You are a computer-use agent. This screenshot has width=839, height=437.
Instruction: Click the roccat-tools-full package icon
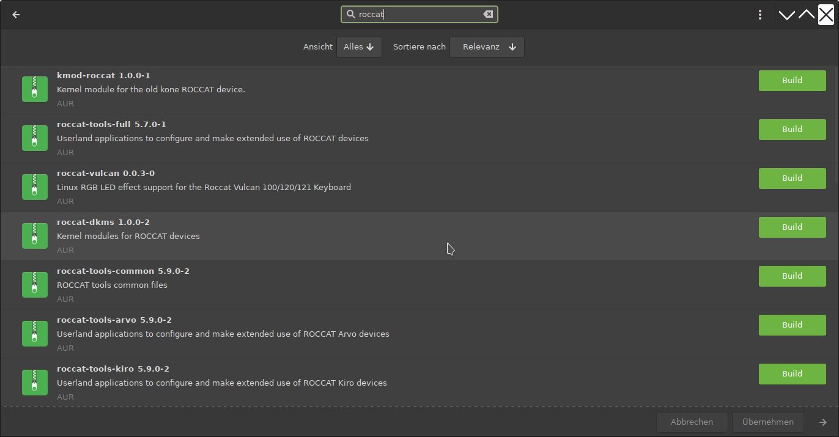[35, 138]
